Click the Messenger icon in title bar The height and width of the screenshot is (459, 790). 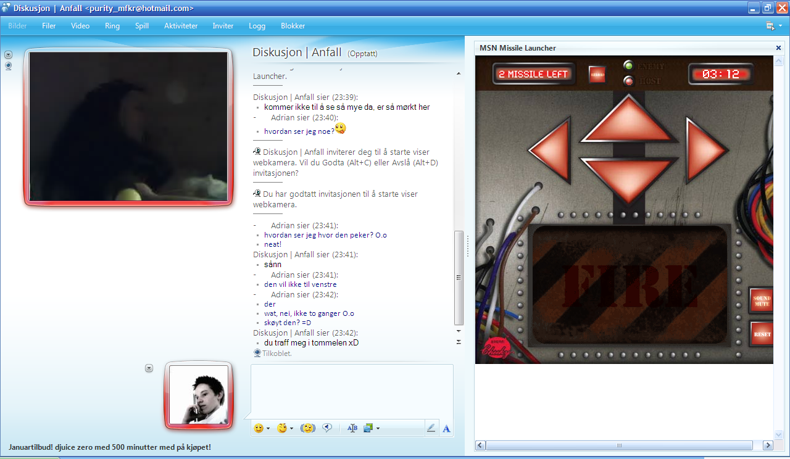pos(6,8)
